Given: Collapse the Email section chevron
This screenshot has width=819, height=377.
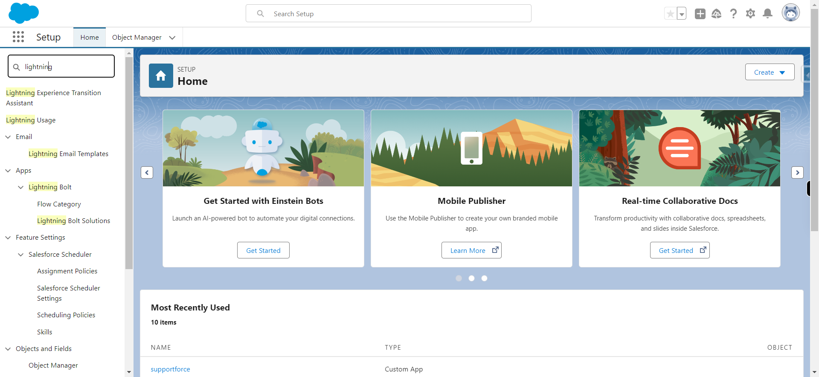Looking at the screenshot, I should click(8, 137).
